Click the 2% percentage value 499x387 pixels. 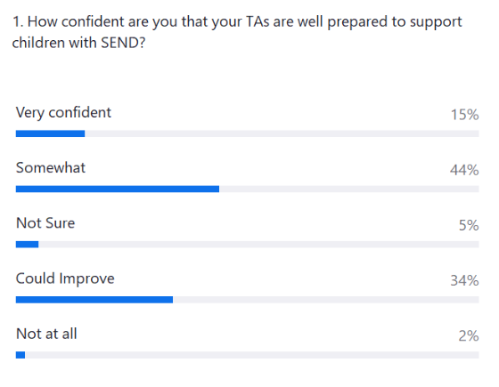coord(469,336)
